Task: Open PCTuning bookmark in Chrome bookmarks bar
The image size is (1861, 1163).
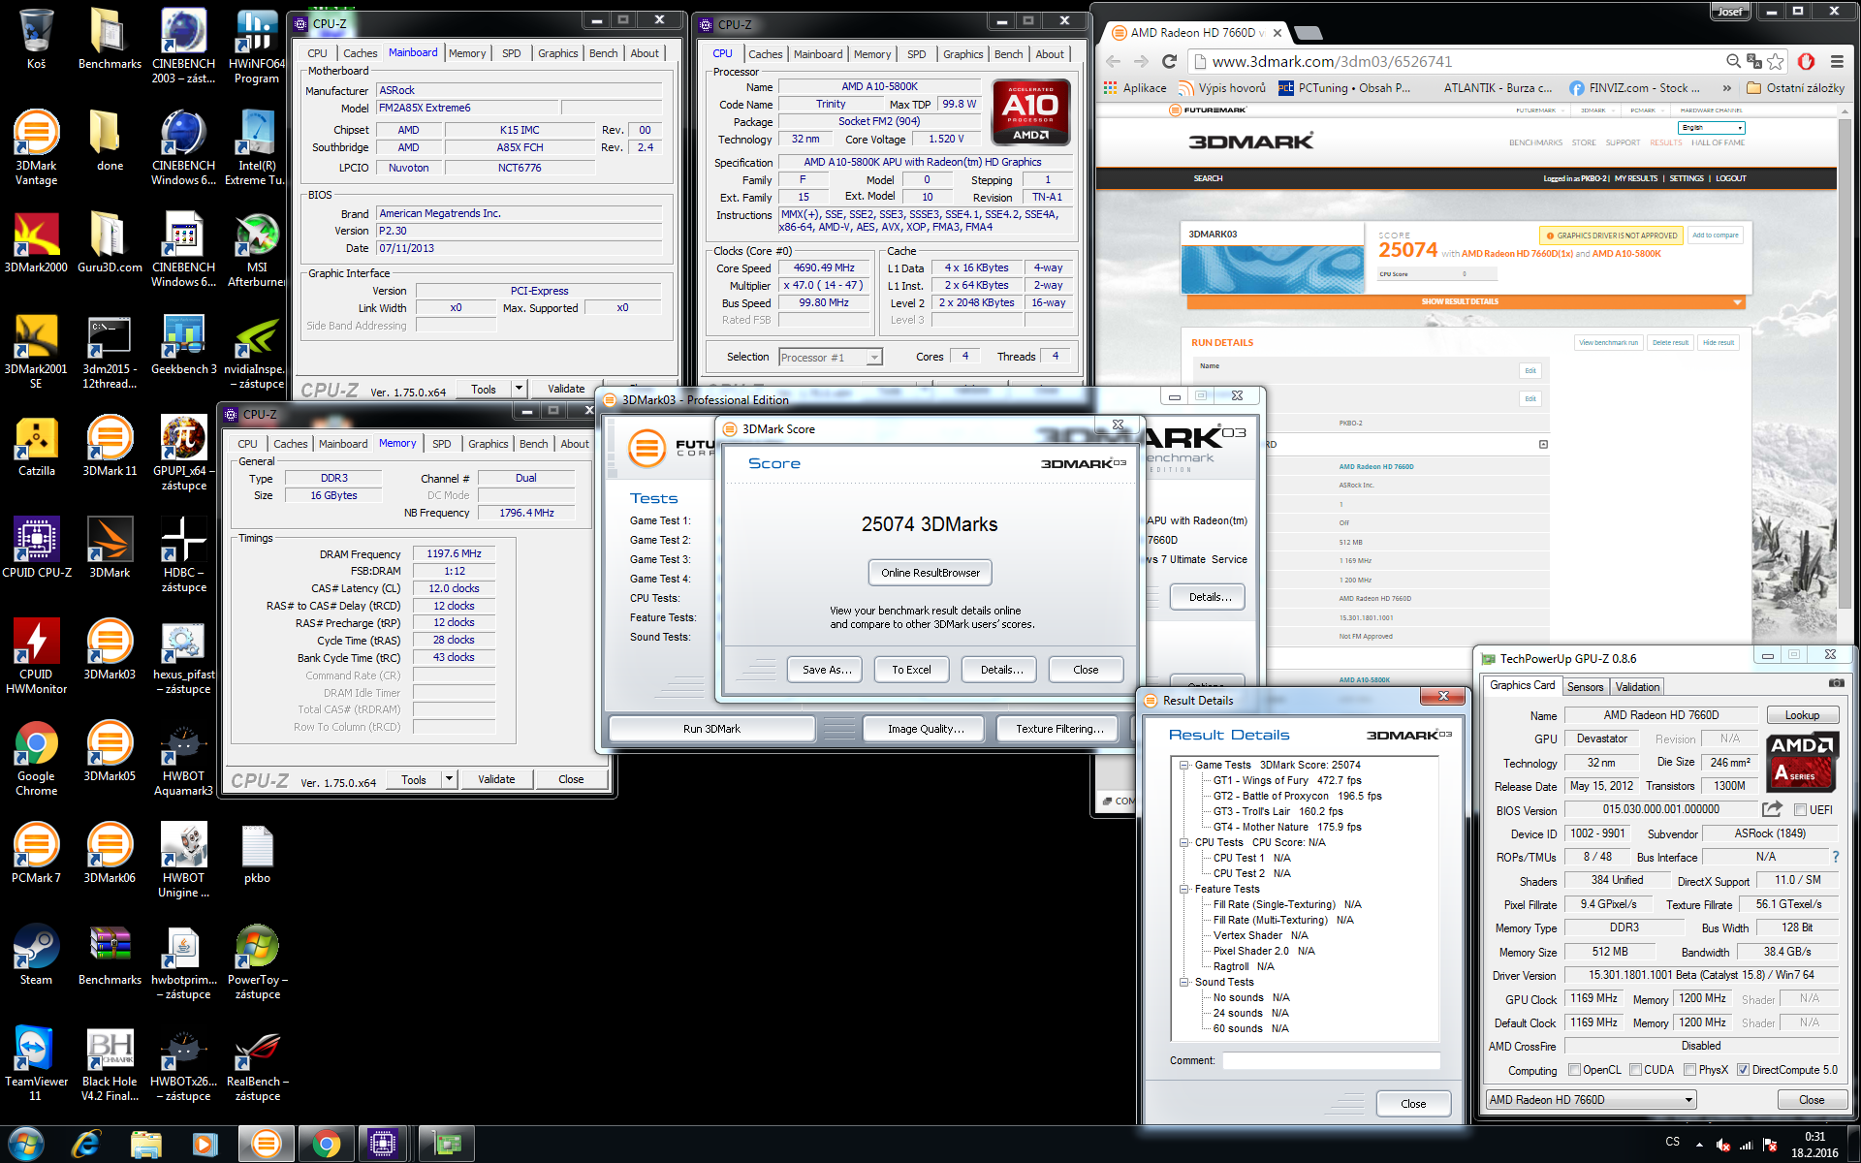Action: click(x=1343, y=87)
